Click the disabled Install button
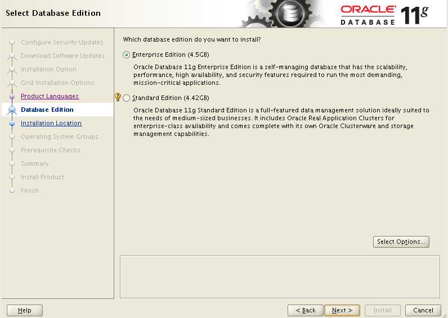Screen dimensions: 448x318 pos(382,310)
